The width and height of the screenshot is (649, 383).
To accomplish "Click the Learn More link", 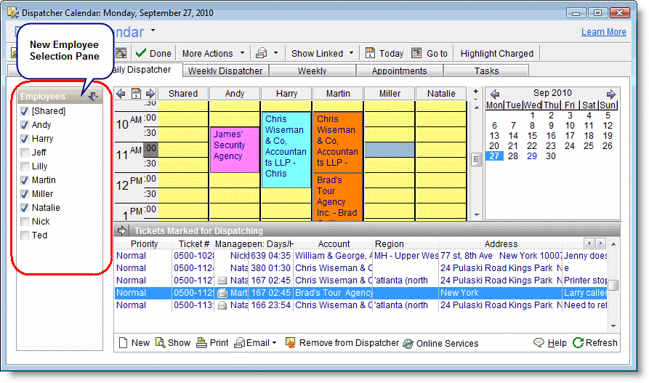I will (603, 32).
